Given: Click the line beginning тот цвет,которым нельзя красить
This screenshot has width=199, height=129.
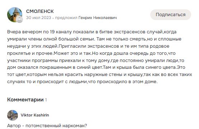Looking at the screenshot, I should tap(100, 75).
